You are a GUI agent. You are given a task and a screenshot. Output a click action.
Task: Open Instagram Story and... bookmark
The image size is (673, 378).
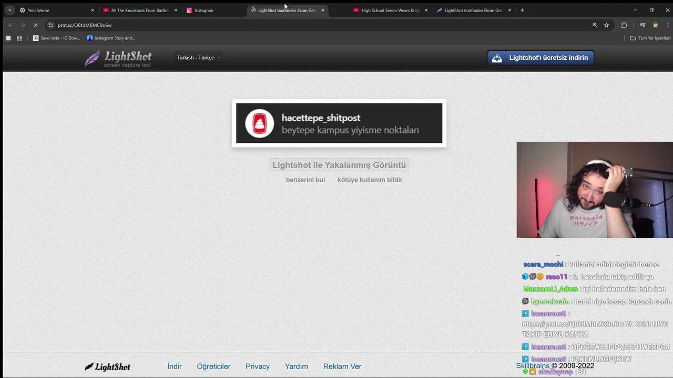coord(111,38)
